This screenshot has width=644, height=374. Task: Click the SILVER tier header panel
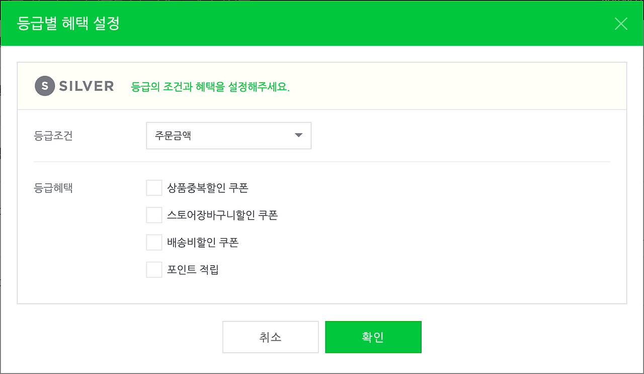pos(321,86)
